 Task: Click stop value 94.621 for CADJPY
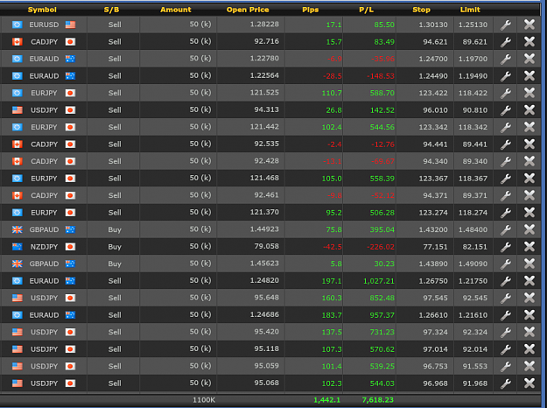(x=435, y=42)
